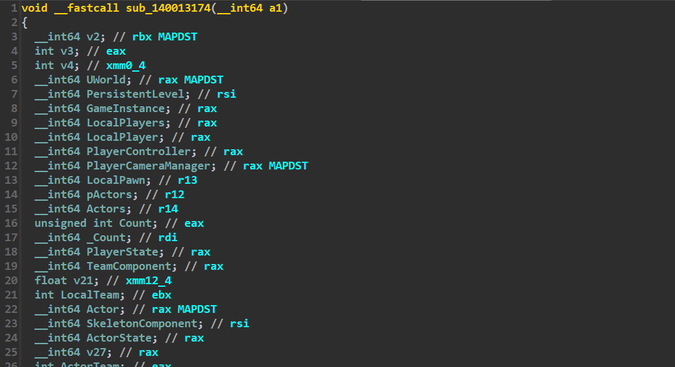Click the MAPDST comment on line 3
Screen dimensions: 675x367
[x=177, y=37]
